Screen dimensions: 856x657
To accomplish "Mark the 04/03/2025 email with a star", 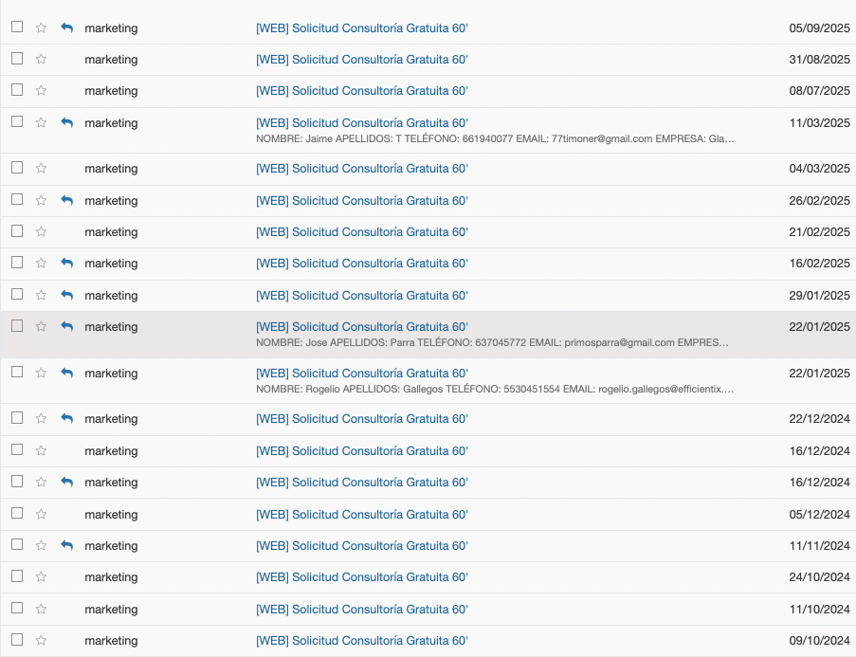I will click(x=41, y=169).
